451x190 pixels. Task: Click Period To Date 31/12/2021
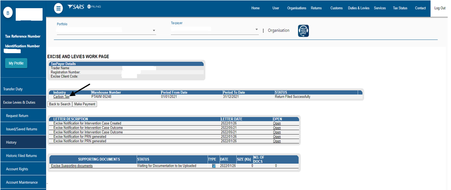pos(231,97)
